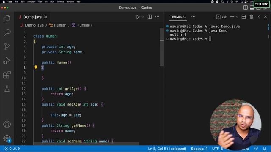Change file encoding UTF-8

217,149
